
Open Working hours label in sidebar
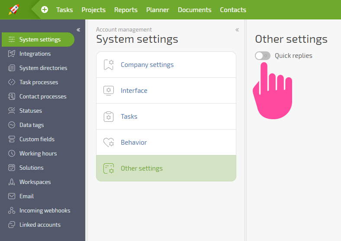[38, 153]
